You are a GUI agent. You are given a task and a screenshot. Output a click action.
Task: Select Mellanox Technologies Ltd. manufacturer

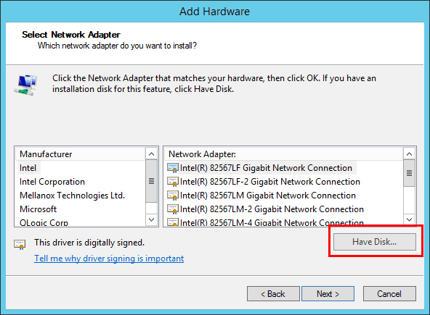[73, 196]
